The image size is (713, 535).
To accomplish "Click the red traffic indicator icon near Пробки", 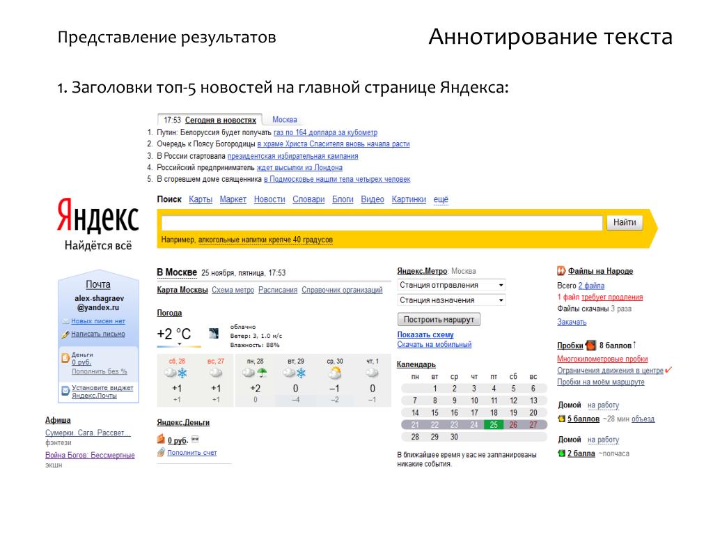I will [590, 346].
